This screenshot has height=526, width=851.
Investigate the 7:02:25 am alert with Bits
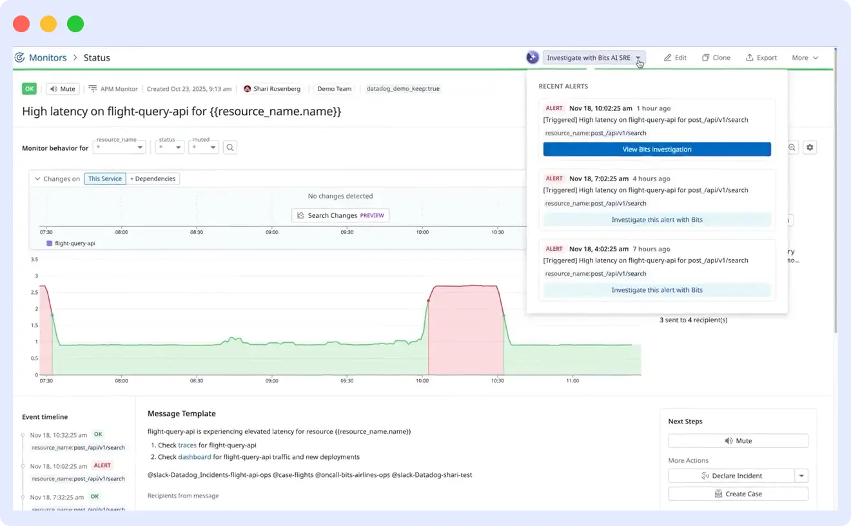657,220
